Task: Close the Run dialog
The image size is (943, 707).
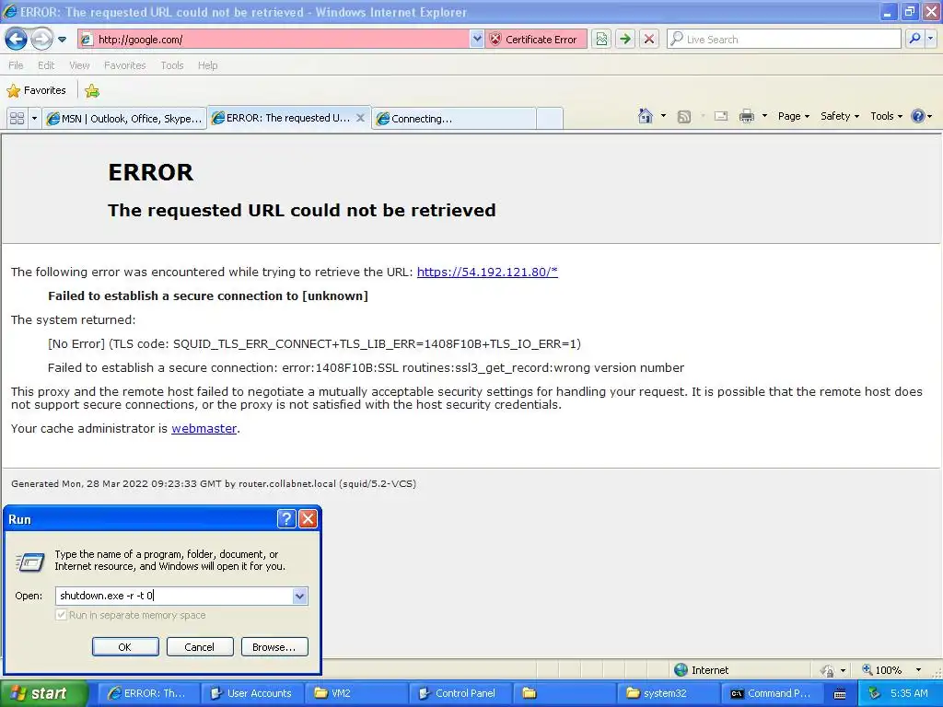Action: coord(308,518)
